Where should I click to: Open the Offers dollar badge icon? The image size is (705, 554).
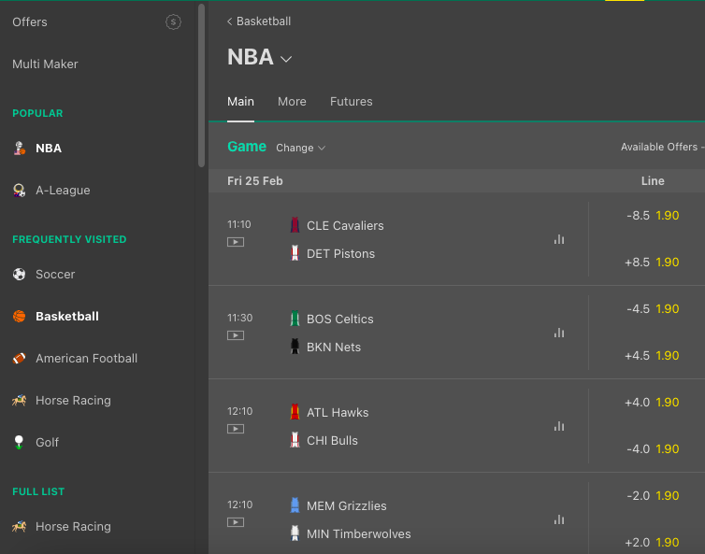click(x=173, y=22)
